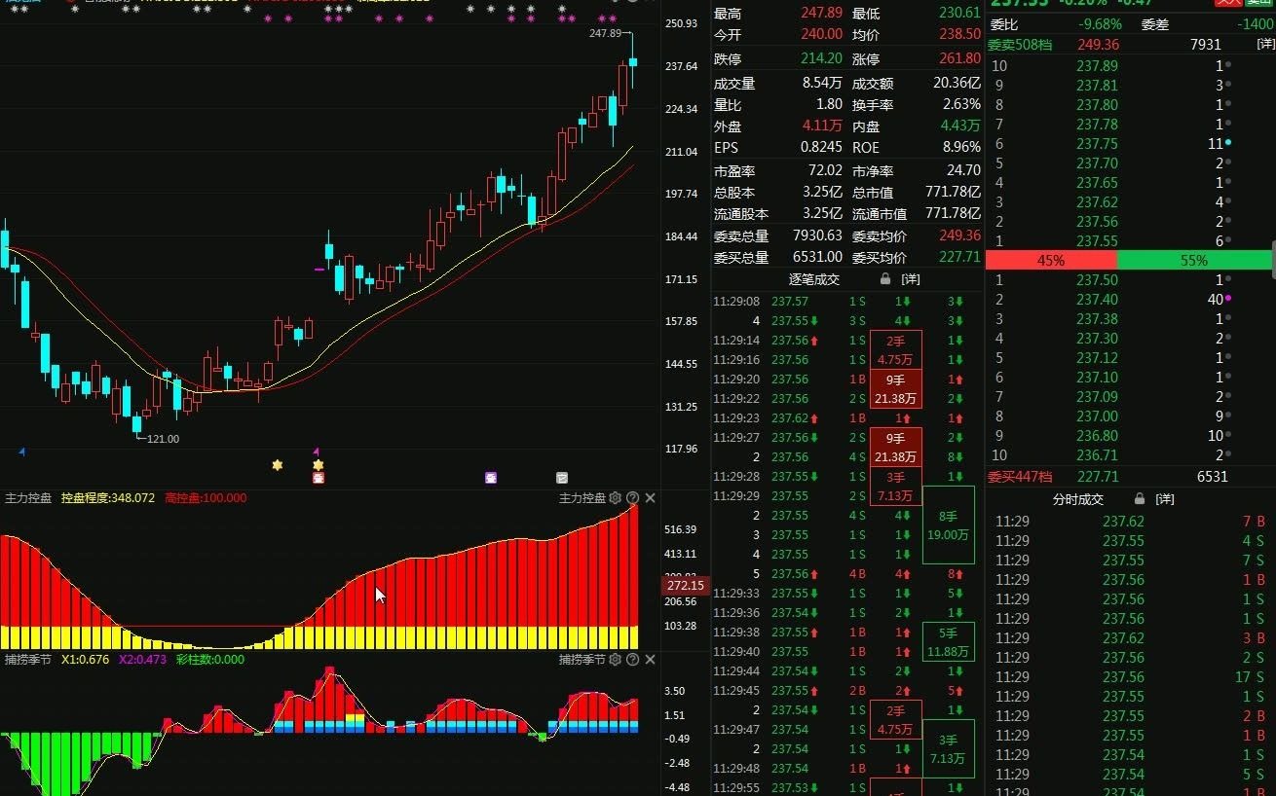Click the purple event icon below the chart
This screenshot has width=1276, height=796.
pos(491,478)
